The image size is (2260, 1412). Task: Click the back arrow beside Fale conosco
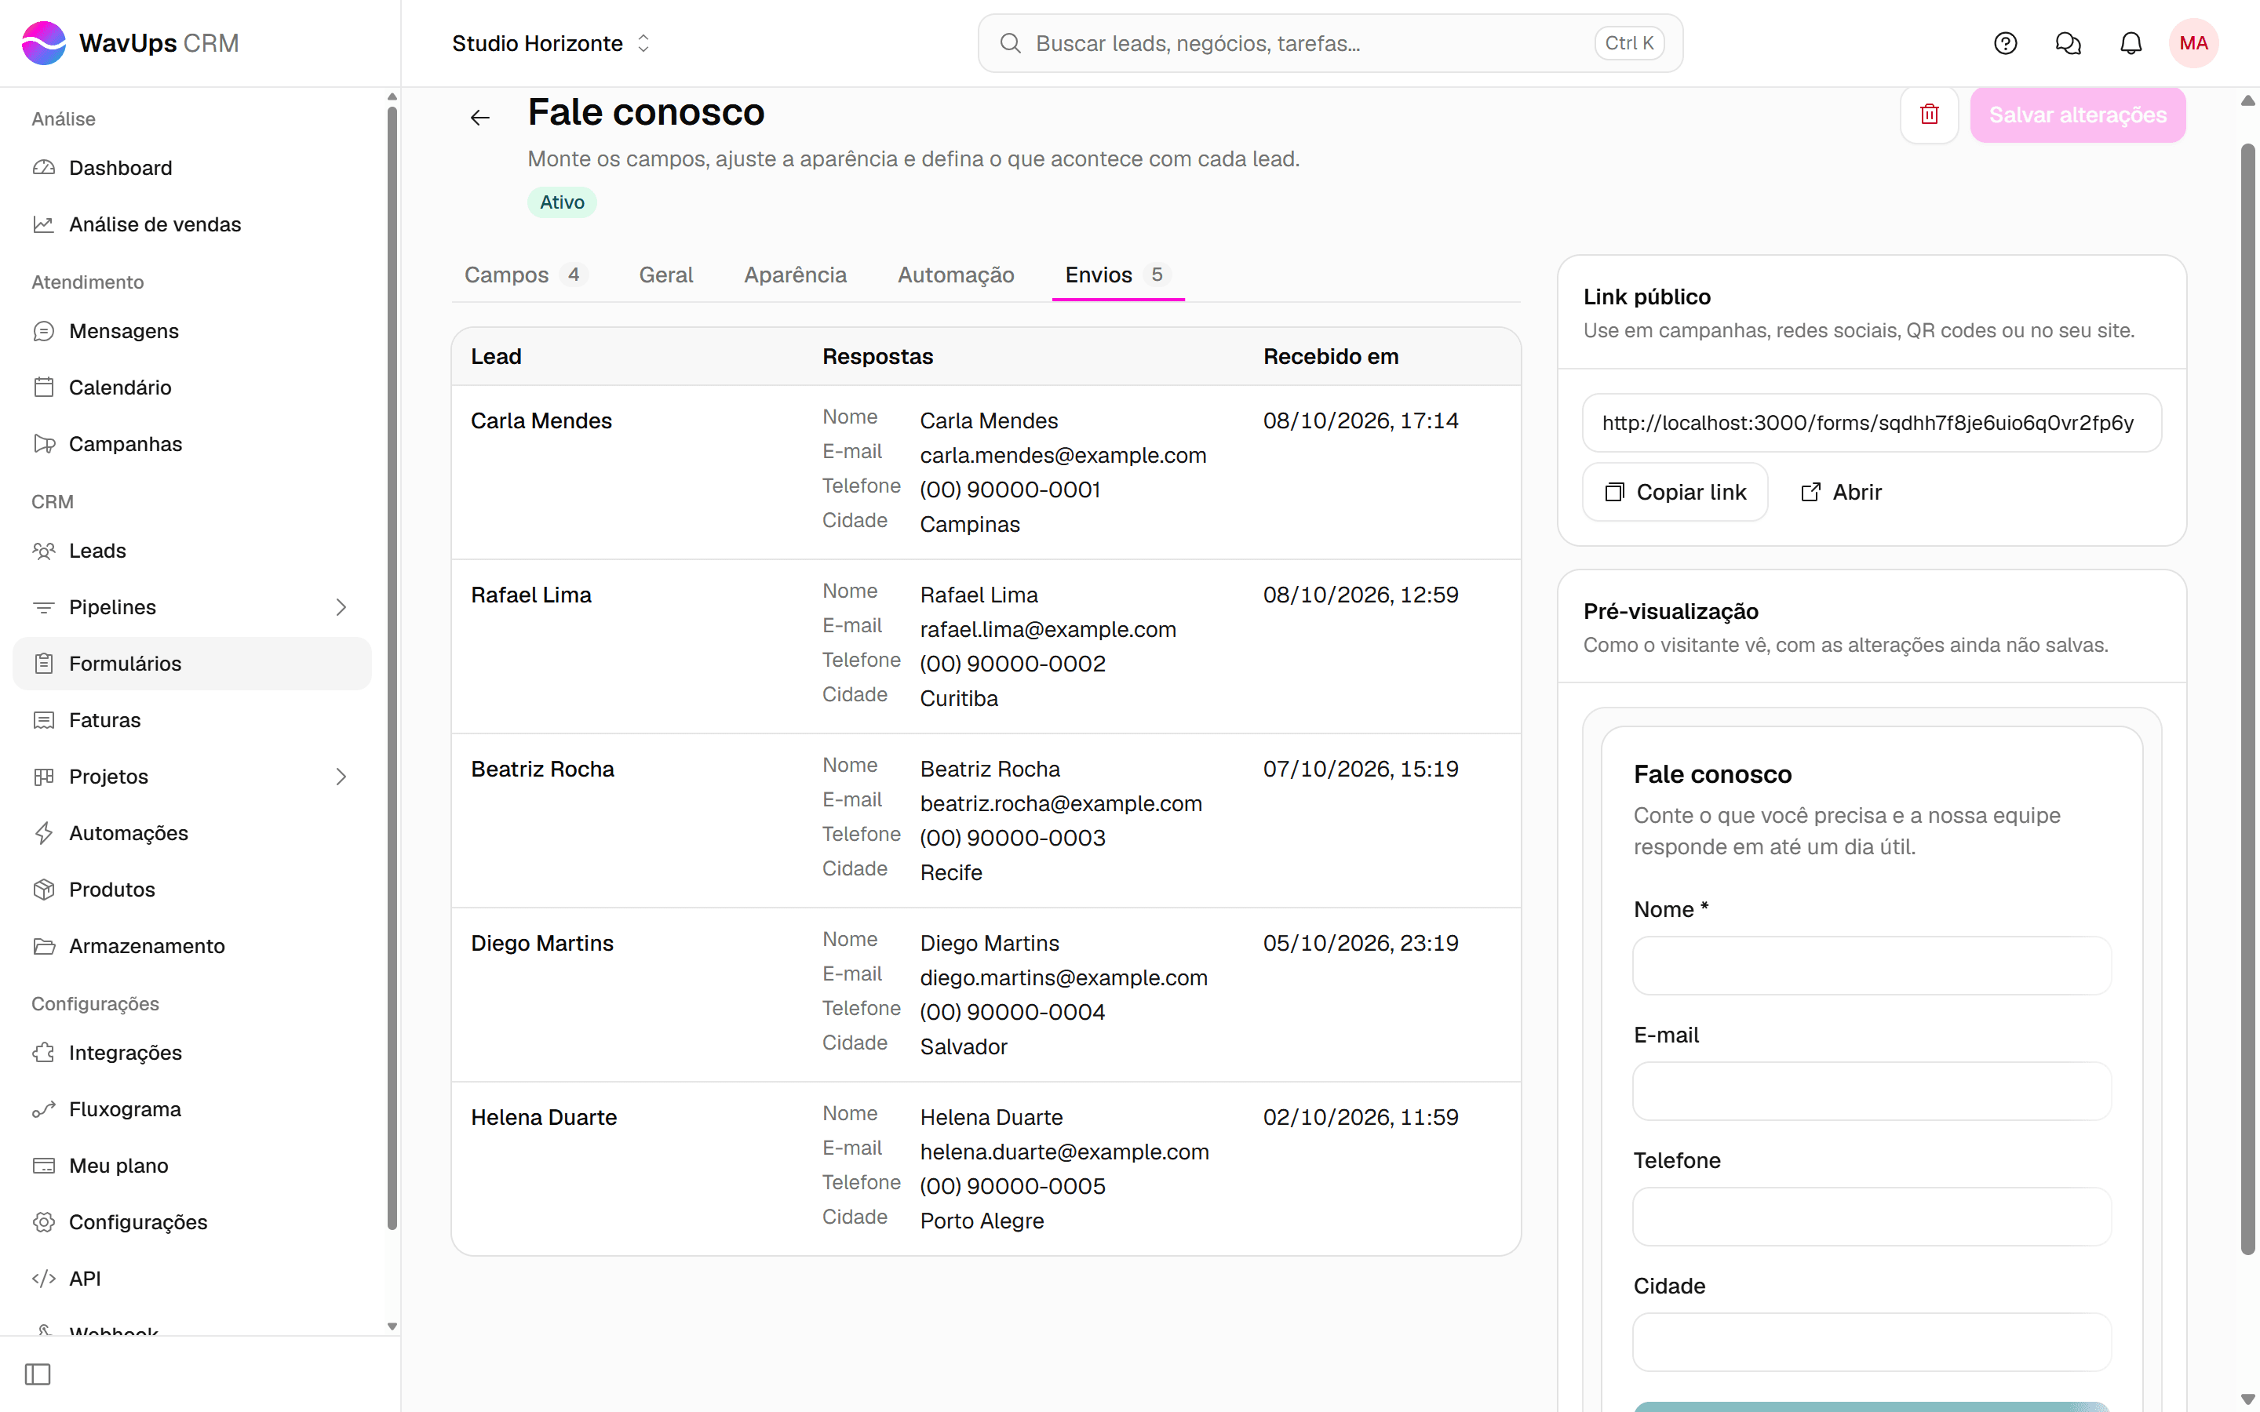(480, 117)
